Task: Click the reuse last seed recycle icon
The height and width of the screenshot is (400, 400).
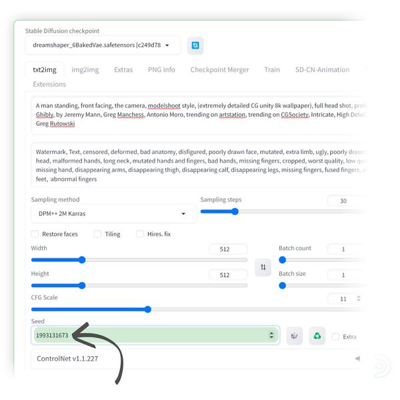Action: click(x=317, y=336)
